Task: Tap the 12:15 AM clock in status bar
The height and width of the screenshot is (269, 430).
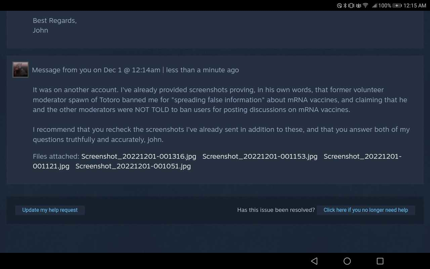Action: [x=415, y=6]
